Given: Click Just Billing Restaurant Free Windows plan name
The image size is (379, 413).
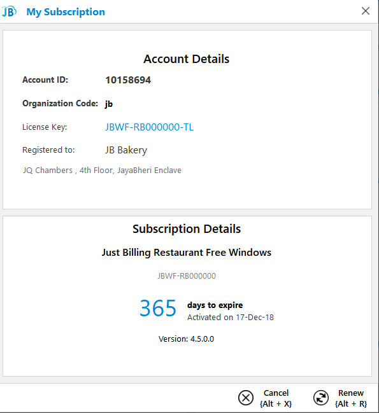Looking at the screenshot, I should (187, 253).
